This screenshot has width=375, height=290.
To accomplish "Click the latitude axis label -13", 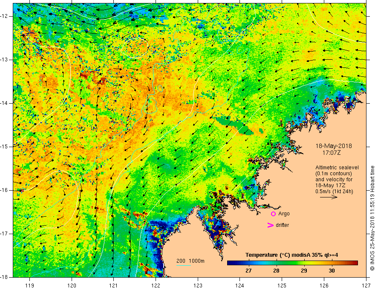I will point(4,60).
